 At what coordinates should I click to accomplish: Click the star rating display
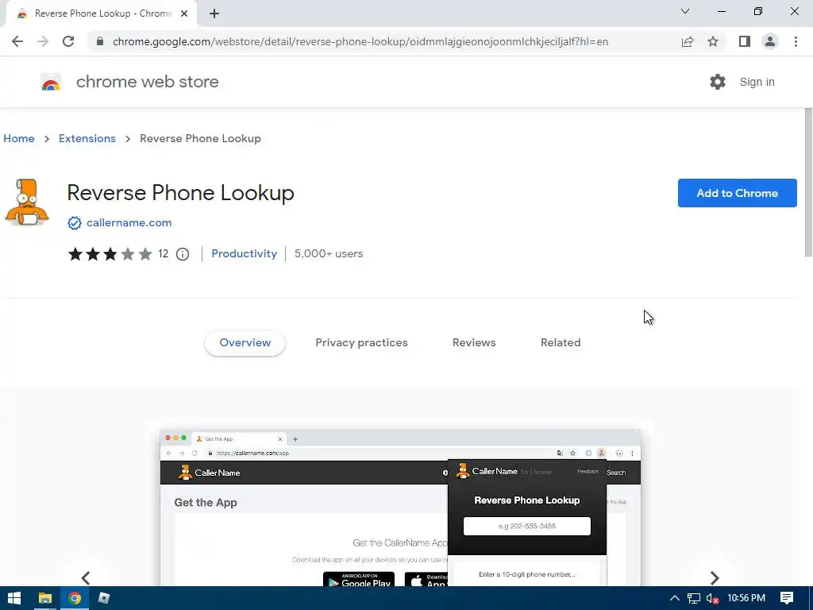[x=110, y=254]
